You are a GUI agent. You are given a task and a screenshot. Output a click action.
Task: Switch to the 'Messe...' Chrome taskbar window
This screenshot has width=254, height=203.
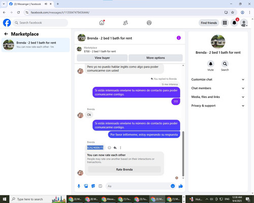[x=109, y=199]
